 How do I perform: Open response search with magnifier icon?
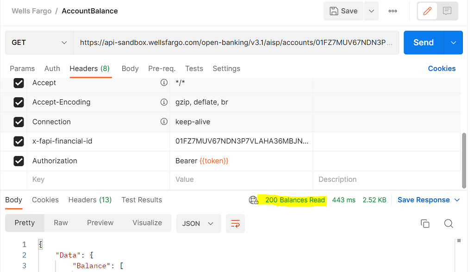(448, 223)
